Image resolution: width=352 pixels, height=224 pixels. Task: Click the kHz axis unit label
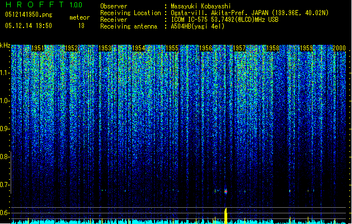pos(5,45)
